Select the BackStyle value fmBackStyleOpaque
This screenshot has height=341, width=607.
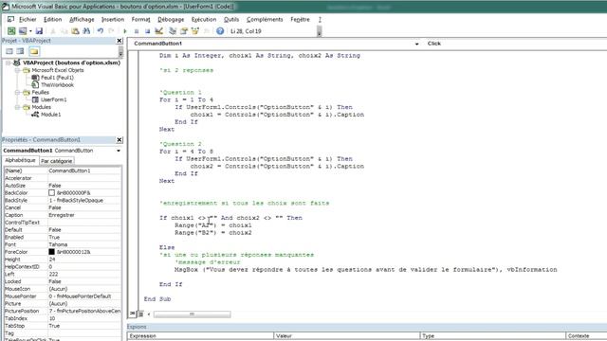click(x=84, y=200)
